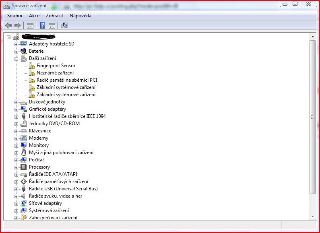
Task: Collapse the Další zařízení branch
Action: (x=16, y=58)
